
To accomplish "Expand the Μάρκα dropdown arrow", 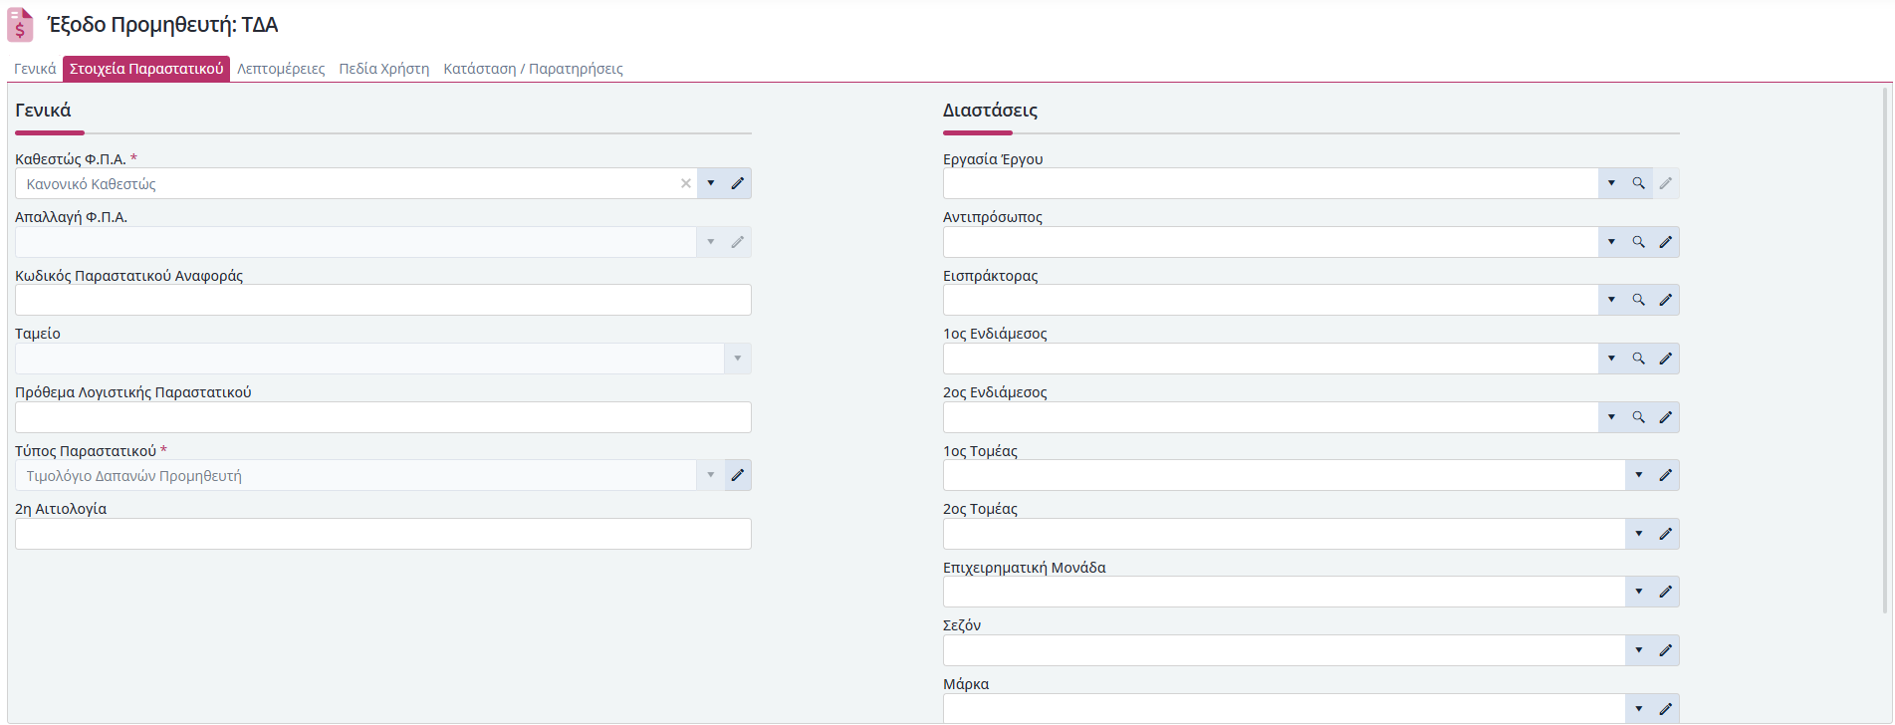I will pyautogui.click(x=1639, y=709).
